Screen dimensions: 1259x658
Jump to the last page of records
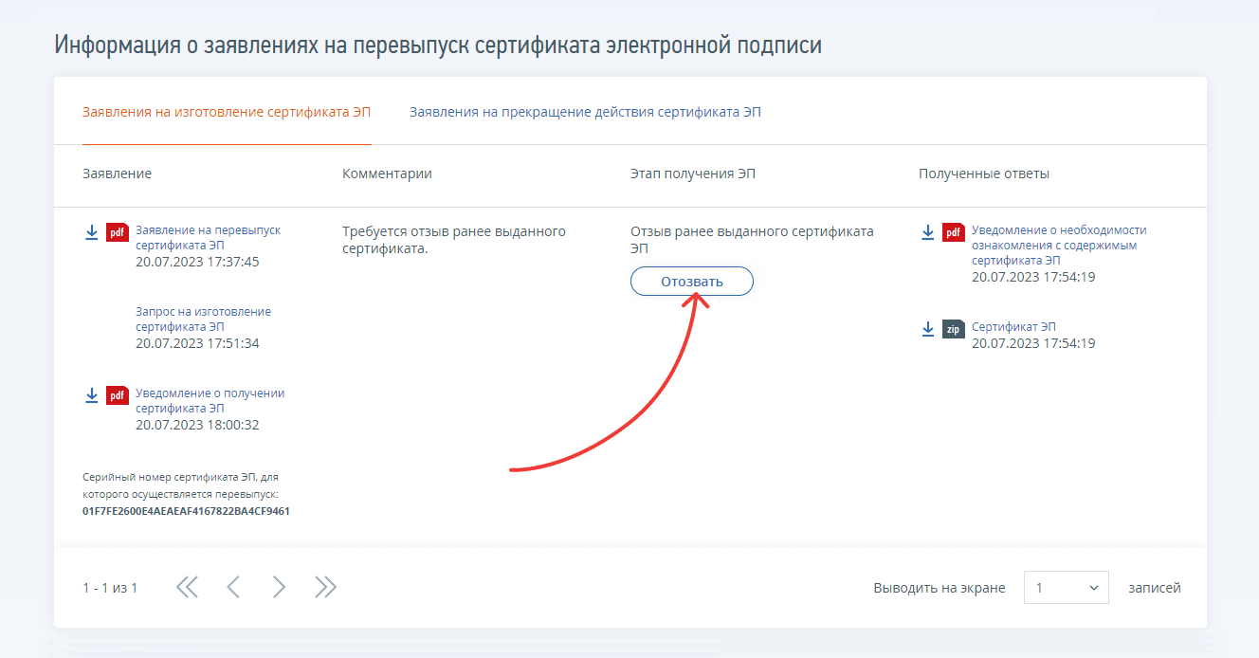click(x=325, y=588)
